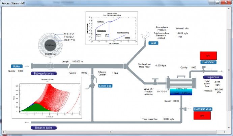This screenshot has width=233, height=136.
Task: Click the 5.500 mm pipe thickness value
Action: [50, 45]
